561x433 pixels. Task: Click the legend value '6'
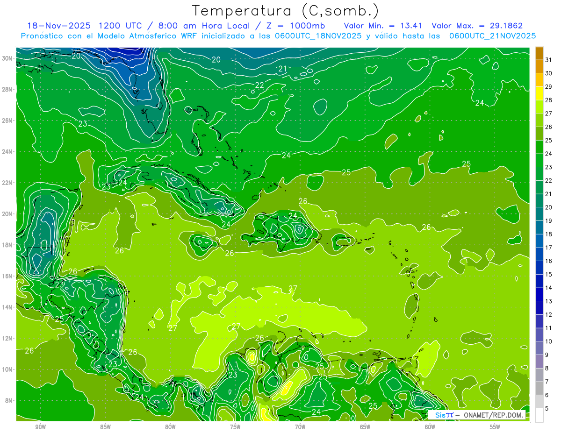547,395
